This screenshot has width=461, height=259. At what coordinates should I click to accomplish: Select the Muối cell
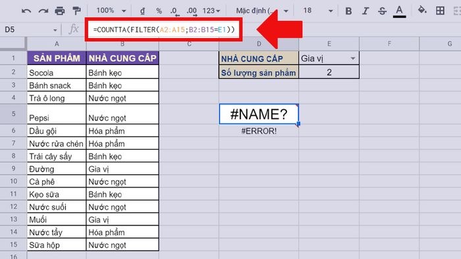[57, 219]
